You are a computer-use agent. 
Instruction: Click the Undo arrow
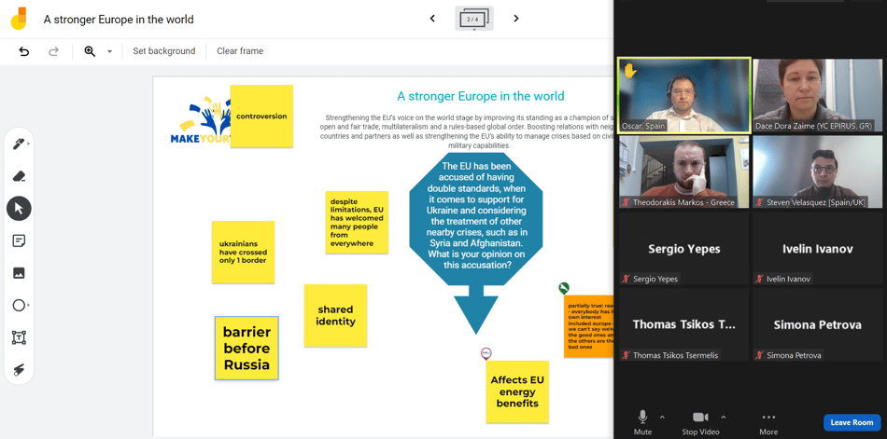pyautogui.click(x=23, y=51)
